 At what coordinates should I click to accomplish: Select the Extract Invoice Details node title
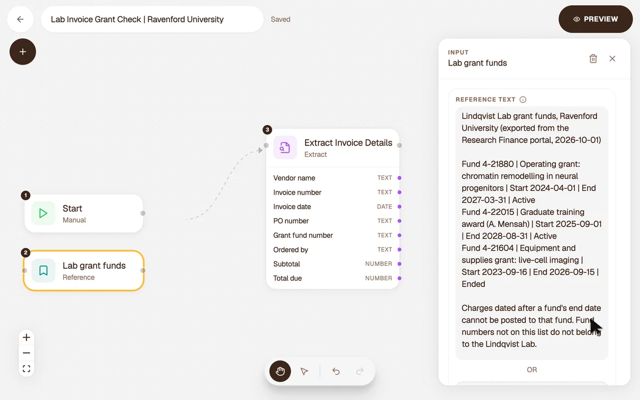tap(348, 143)
